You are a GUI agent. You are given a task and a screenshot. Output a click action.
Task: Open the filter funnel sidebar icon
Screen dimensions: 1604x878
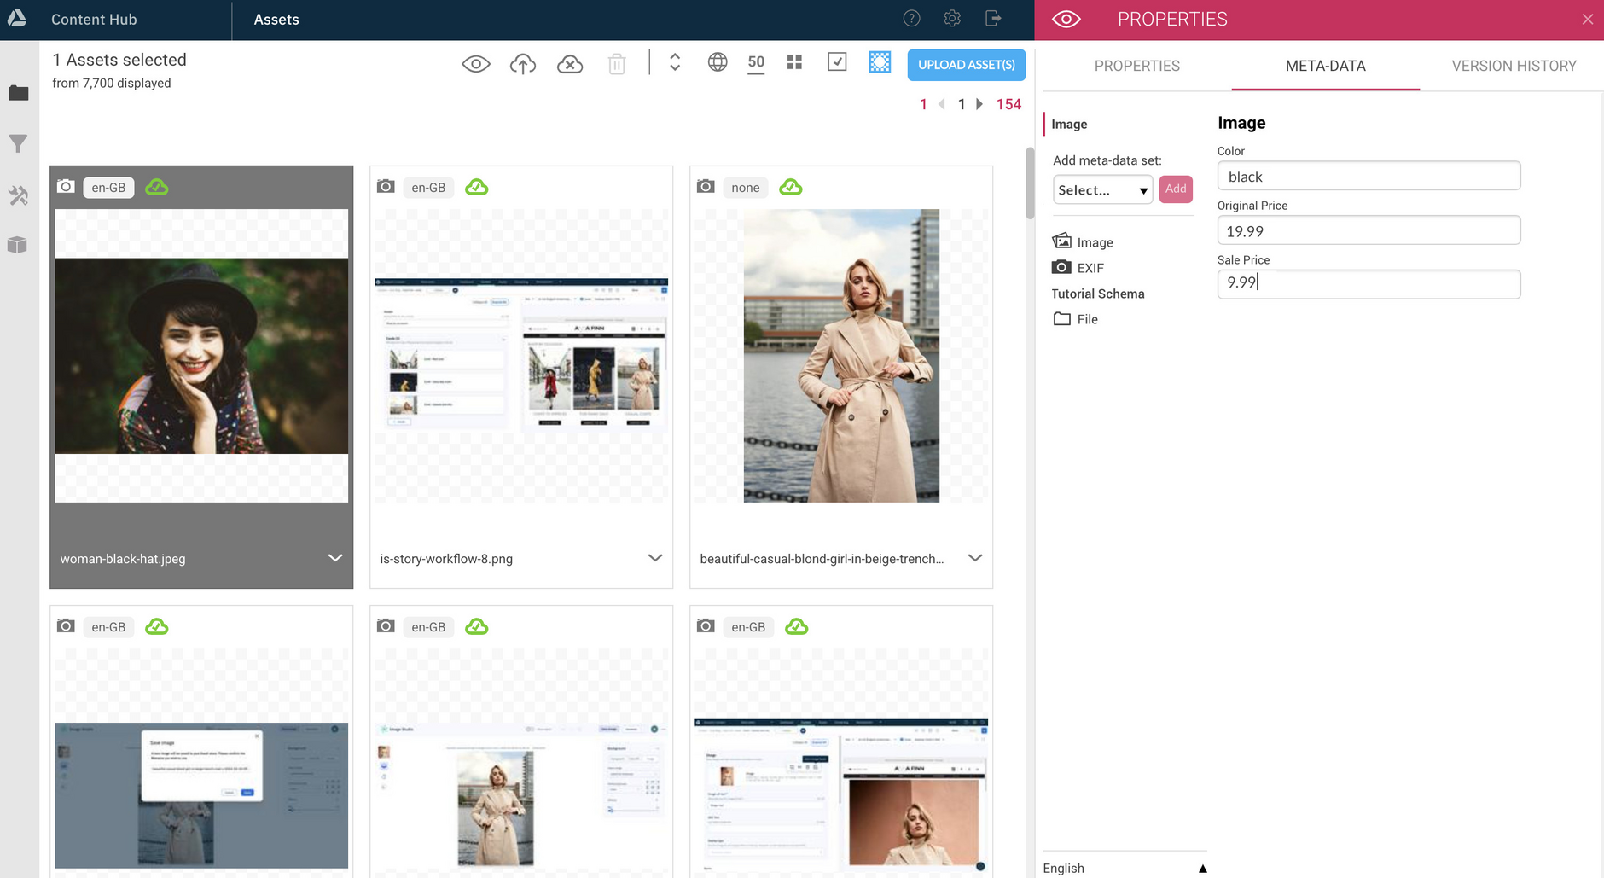click(18, 144)
